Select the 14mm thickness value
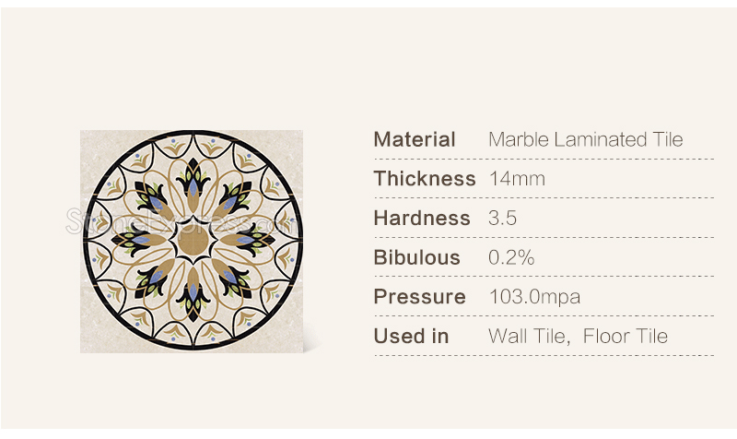The height and width of the screenshot is (439, 737). pyautogui.click(x=517, y=179)
